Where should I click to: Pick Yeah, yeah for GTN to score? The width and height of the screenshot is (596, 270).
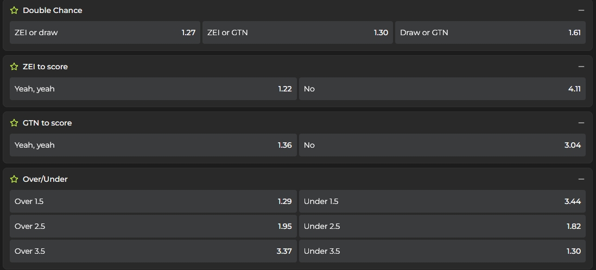[153, 145]
